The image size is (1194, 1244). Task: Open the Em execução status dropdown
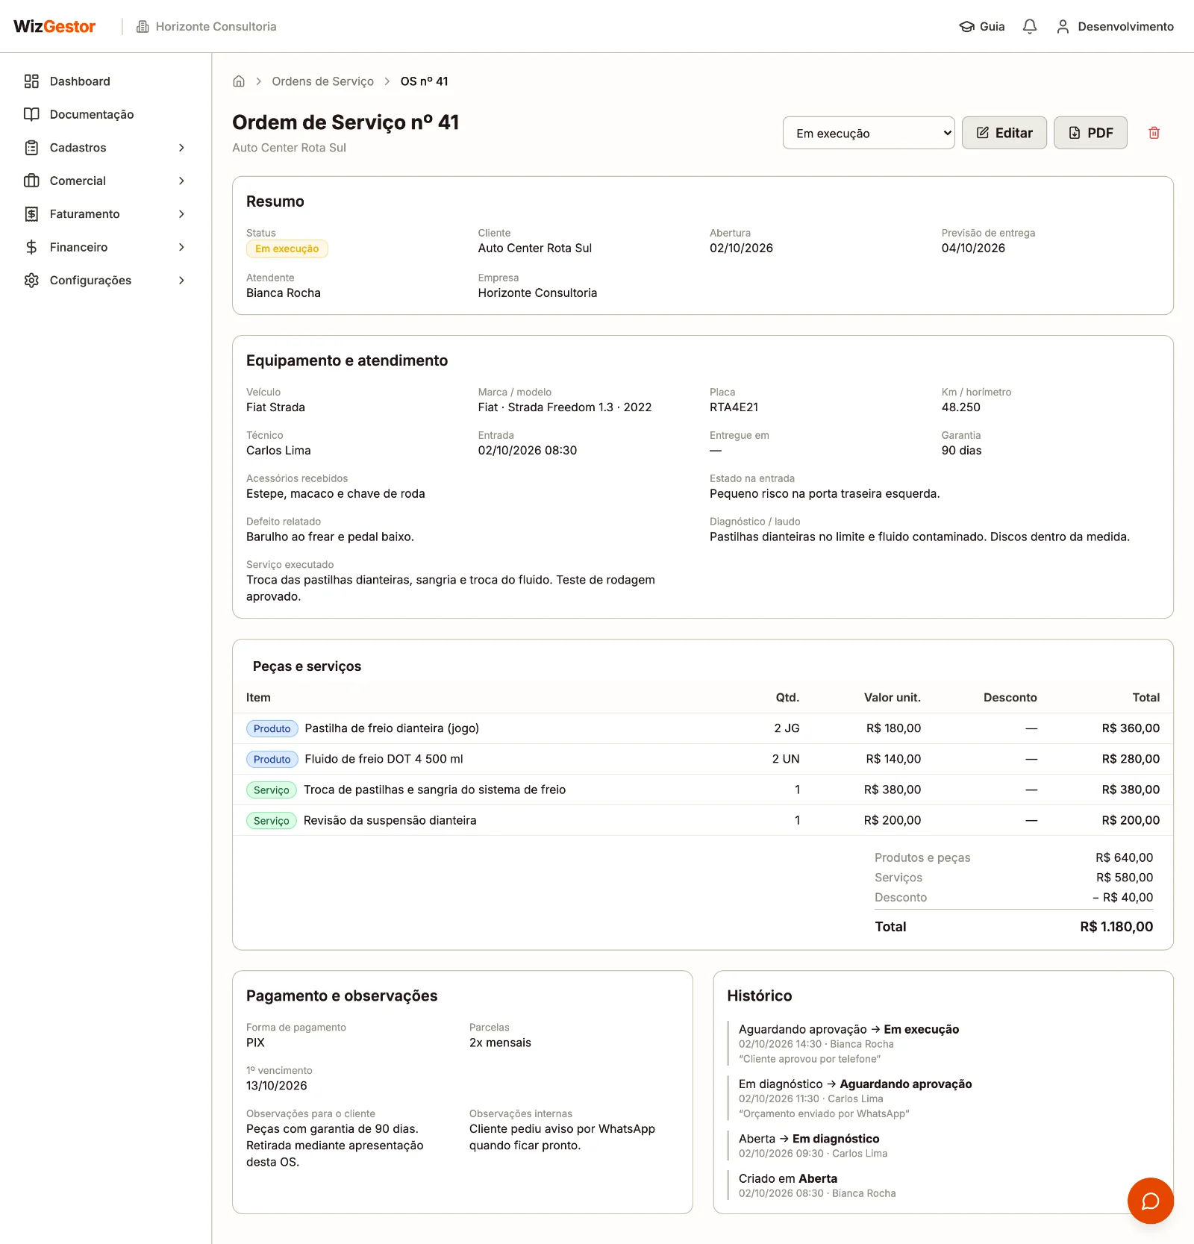(869, 133)
